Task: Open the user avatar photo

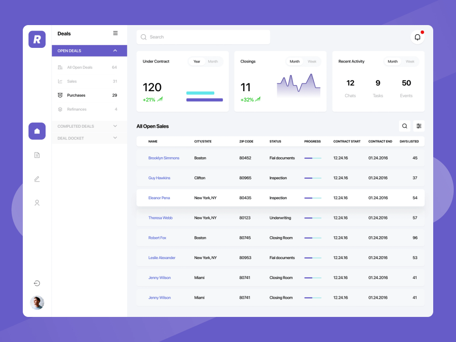Action: click(37, 303)
